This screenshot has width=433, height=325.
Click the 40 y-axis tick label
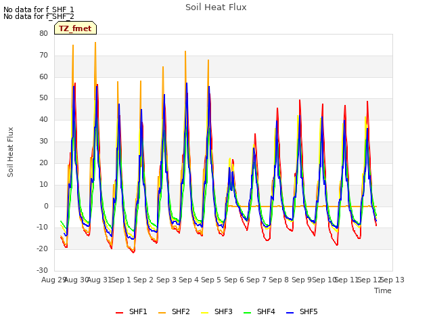point(43,120)
